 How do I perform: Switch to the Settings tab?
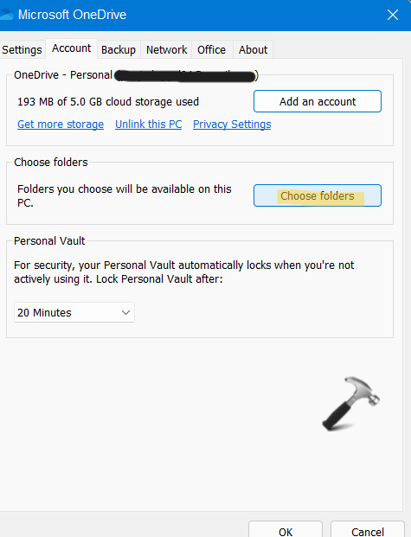click(x=22, y=50)
